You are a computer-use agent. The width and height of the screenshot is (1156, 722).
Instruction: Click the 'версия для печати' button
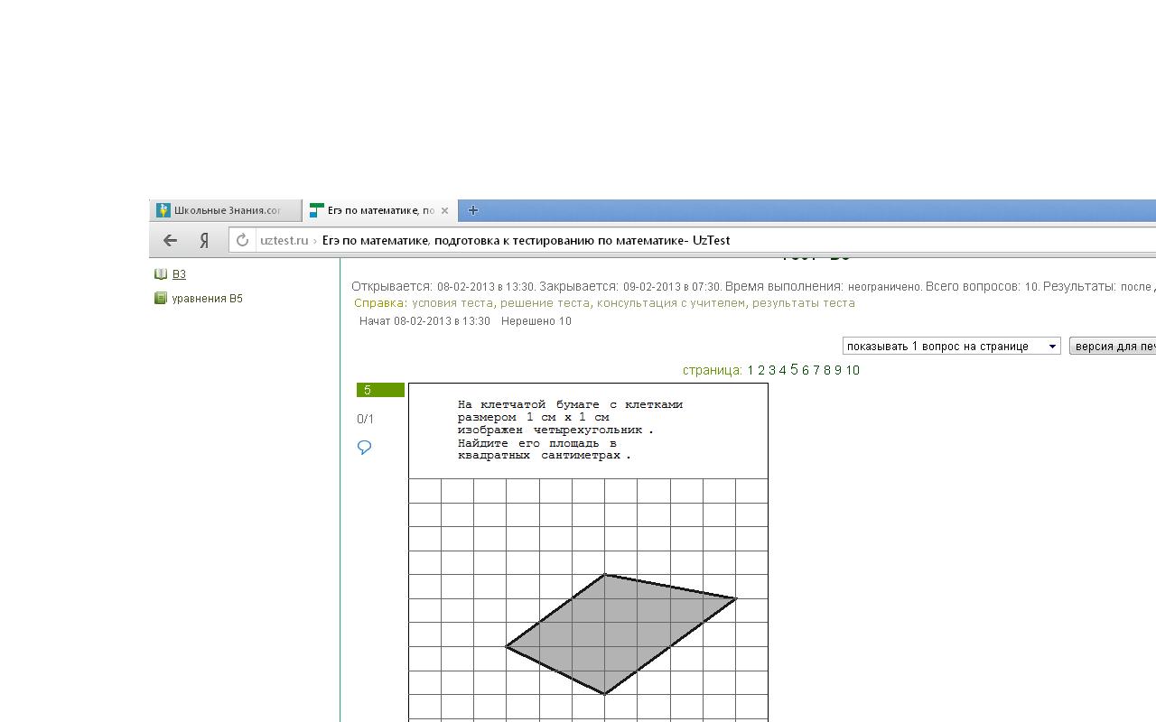pyautogui.click(x=1113, y=346)
